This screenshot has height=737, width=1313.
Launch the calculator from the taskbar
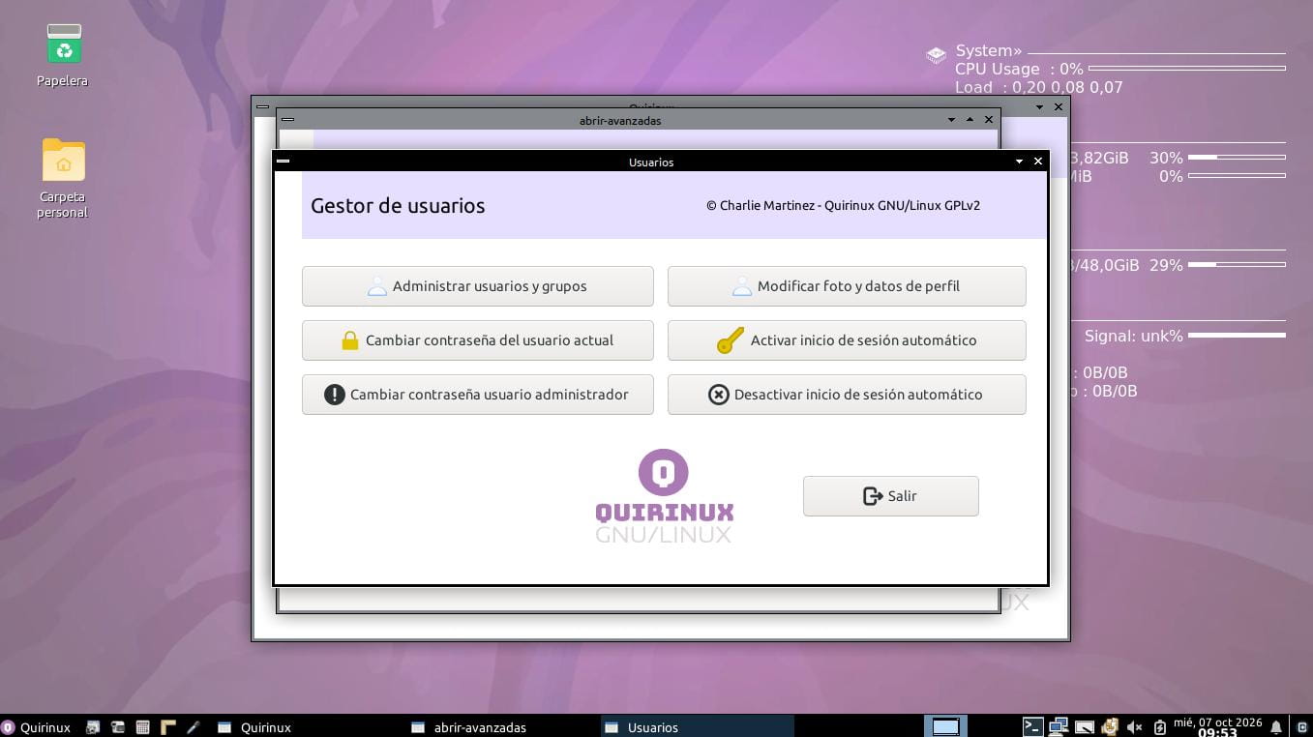pyautogui.click(x=142, y=727)
